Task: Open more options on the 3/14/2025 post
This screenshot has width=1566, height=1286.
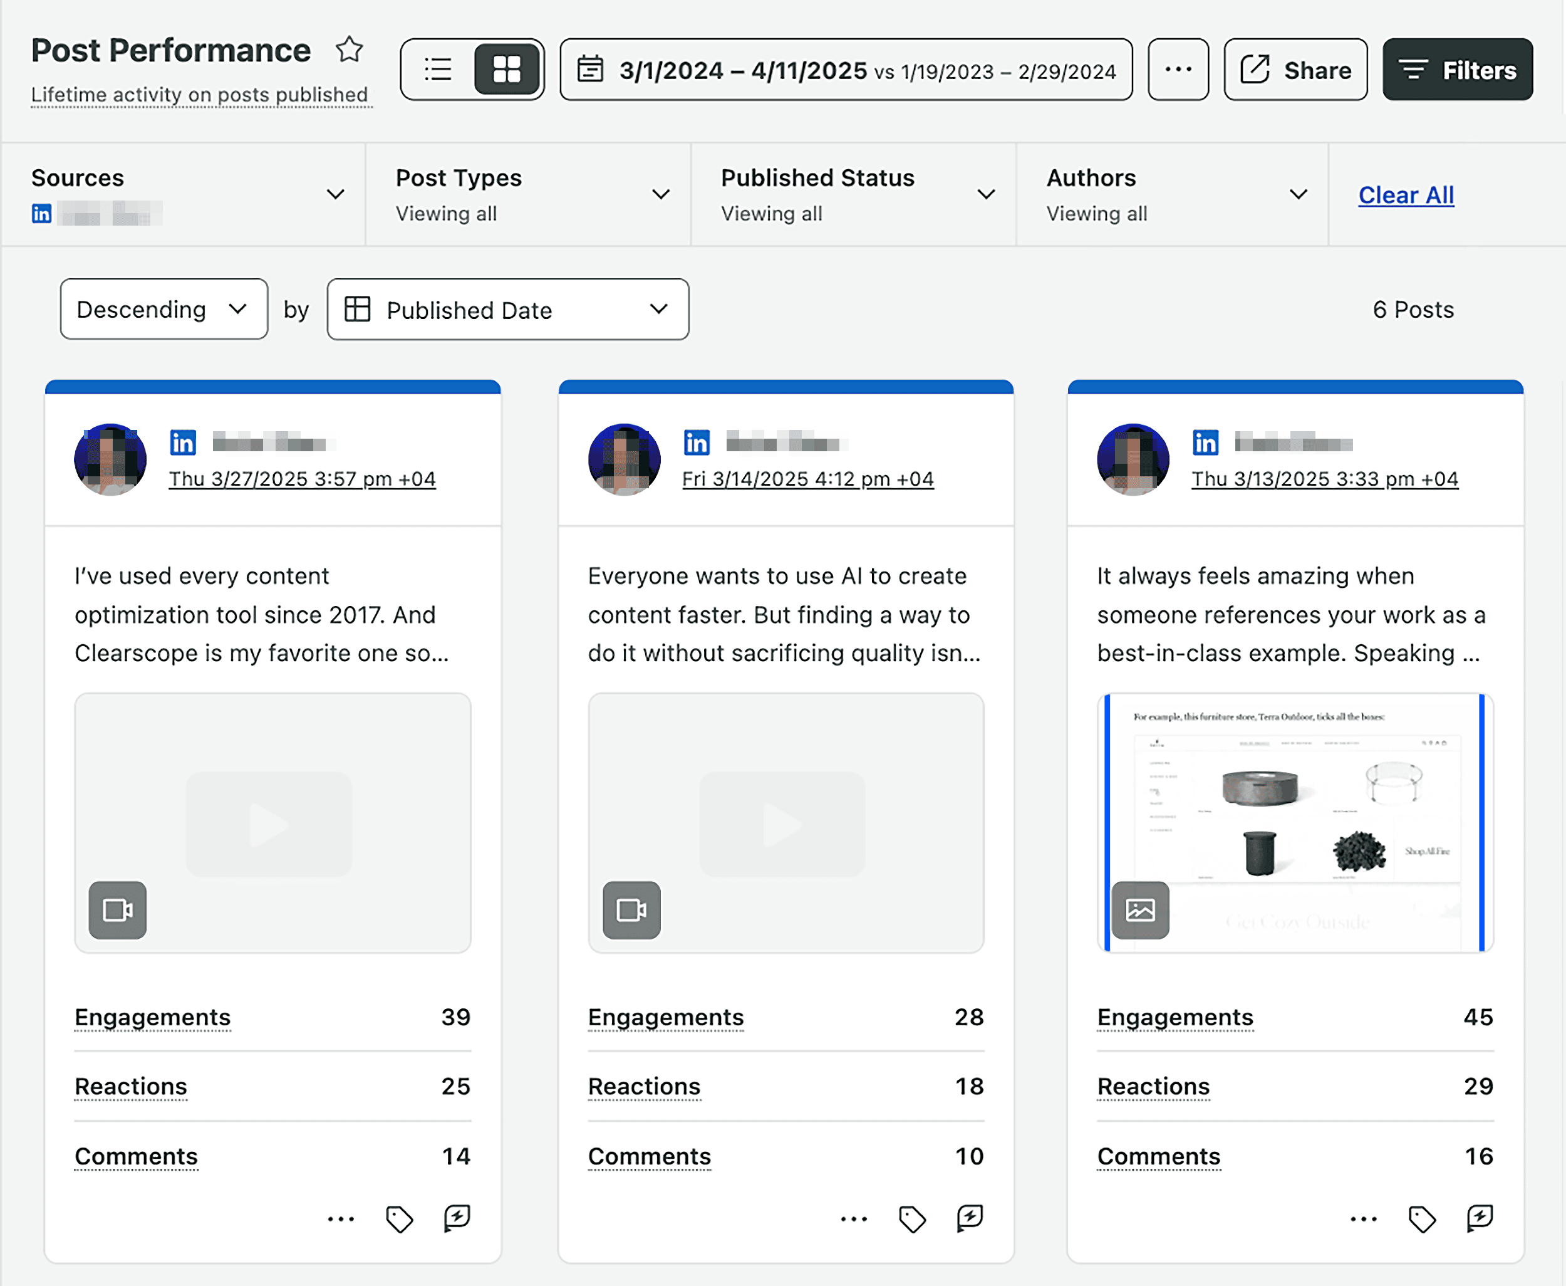Action: (854, 1218)
